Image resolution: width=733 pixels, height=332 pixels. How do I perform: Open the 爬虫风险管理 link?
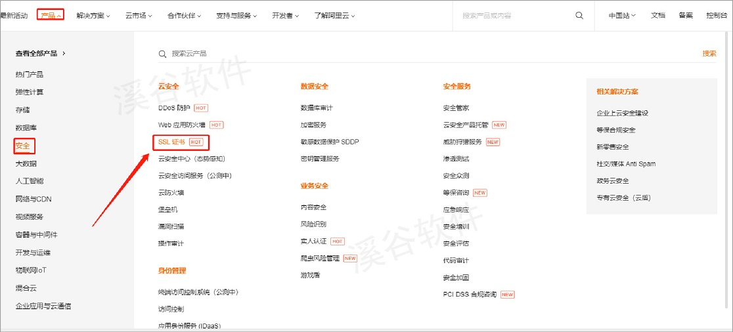click(320, 259)
